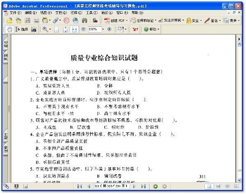Click the attachments paperclip in status bar
The width and height of the screenshot is (246, 194).
pos(6,186)
